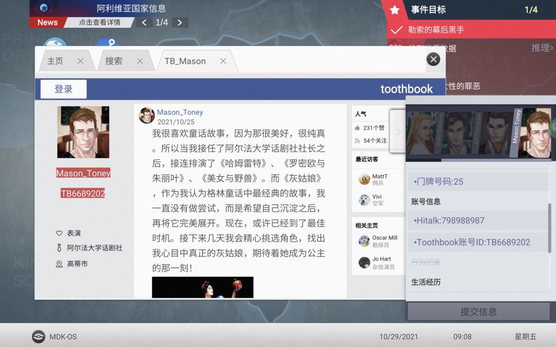
Task: Click the thumbs-up likes icon
Action: [x=357, y=128]
